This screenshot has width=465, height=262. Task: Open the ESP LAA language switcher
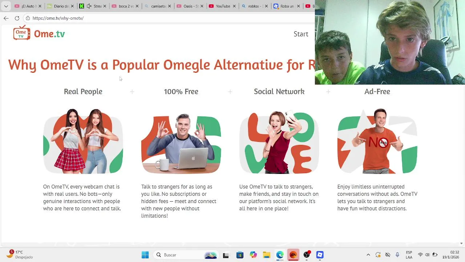(x=409, y=255)
